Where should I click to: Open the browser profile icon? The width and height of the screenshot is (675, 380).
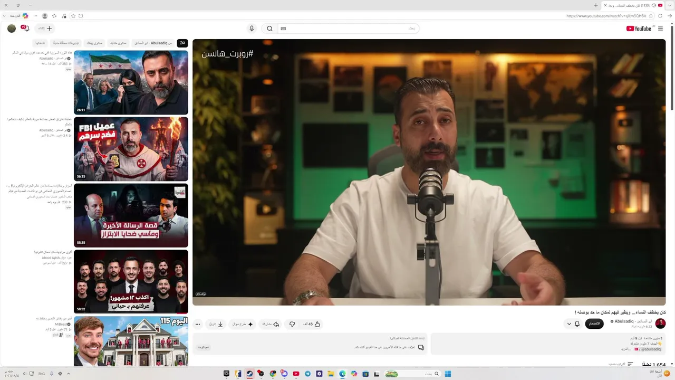(x=45, y=16)
